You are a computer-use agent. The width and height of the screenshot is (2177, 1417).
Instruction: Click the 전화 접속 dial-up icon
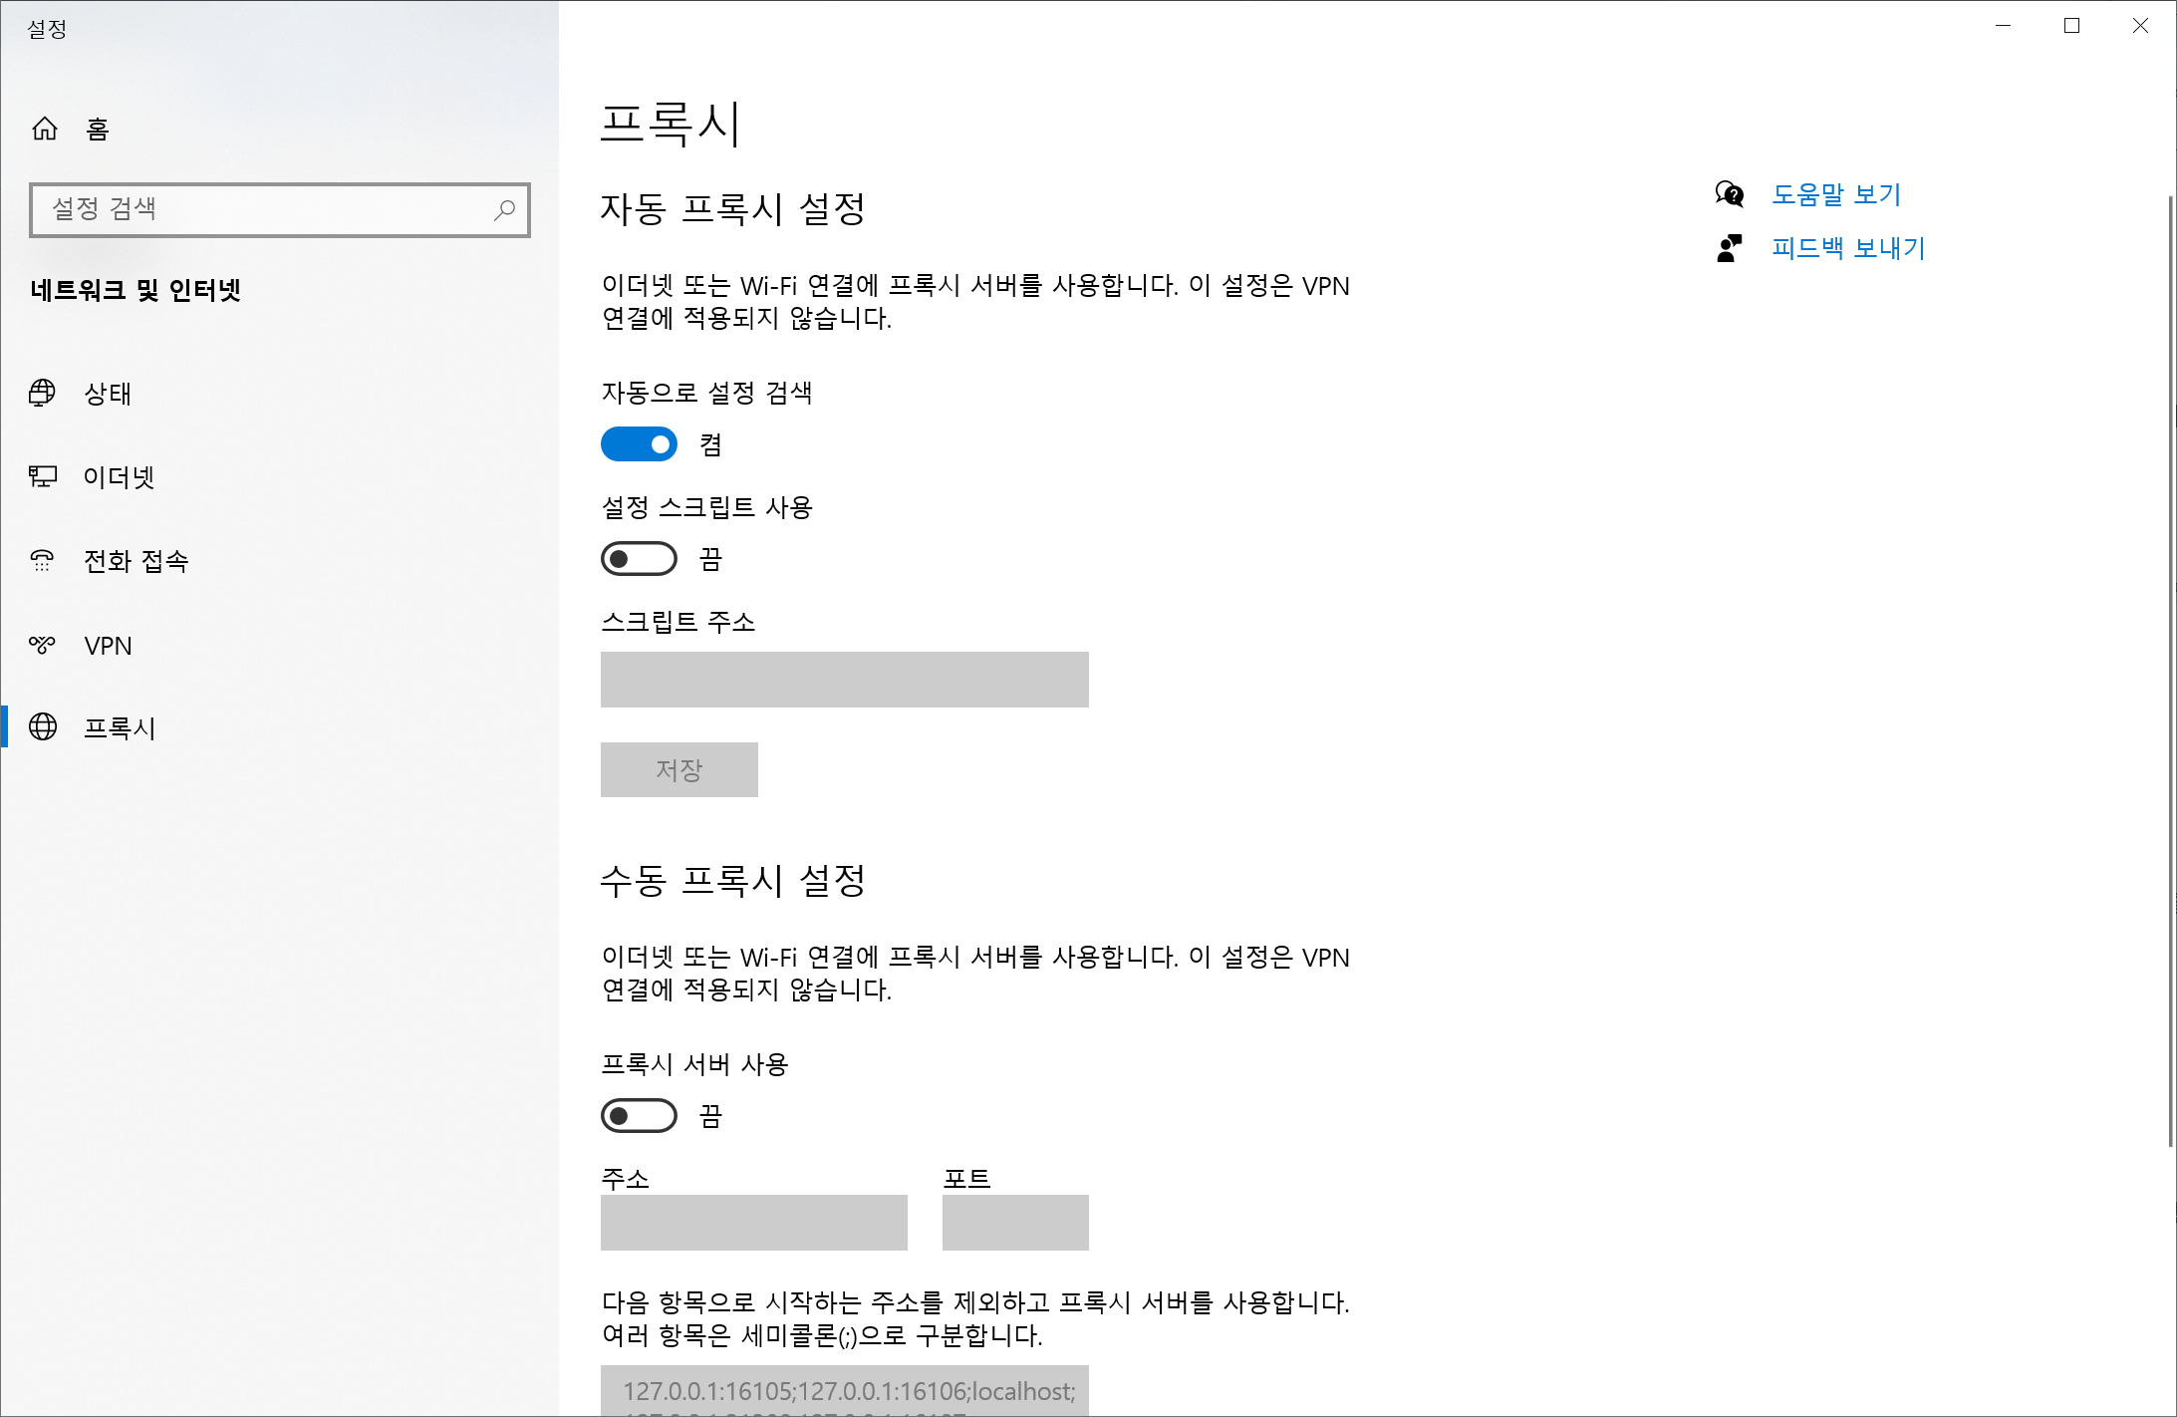coord(43,560)
